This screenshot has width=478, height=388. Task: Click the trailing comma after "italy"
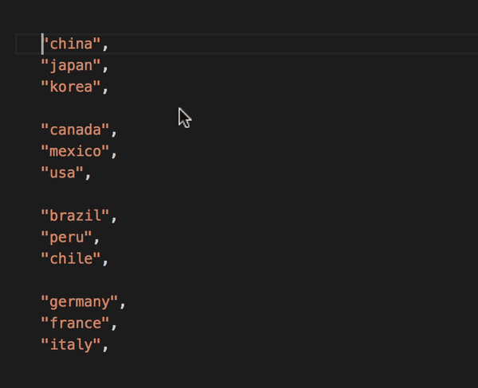(105, 344)
